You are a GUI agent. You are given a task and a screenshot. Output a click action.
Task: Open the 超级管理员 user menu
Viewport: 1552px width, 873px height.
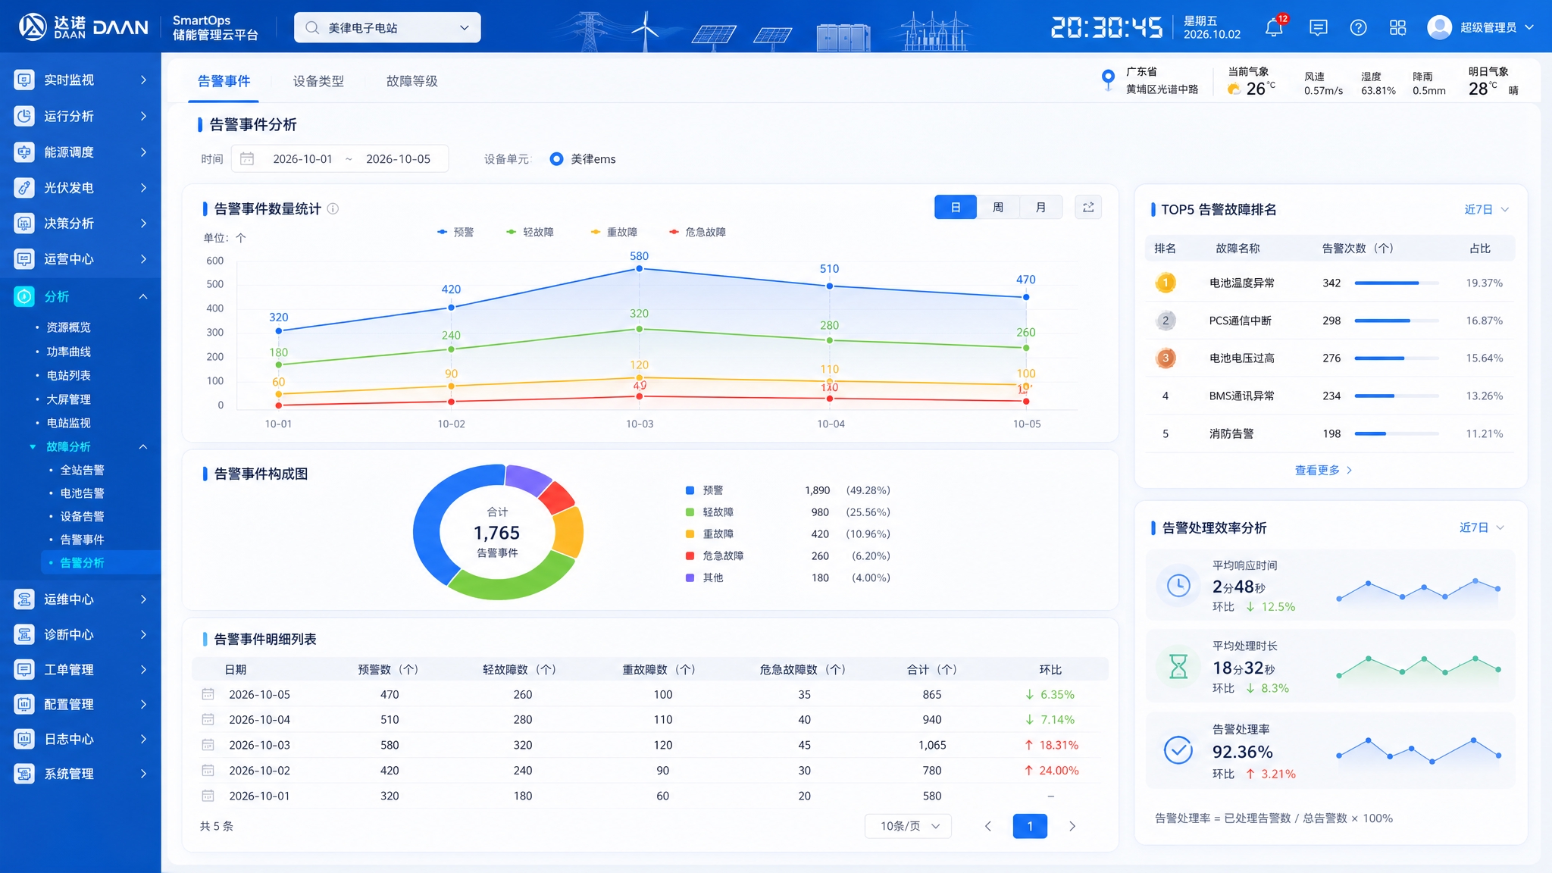point(1480,27)
